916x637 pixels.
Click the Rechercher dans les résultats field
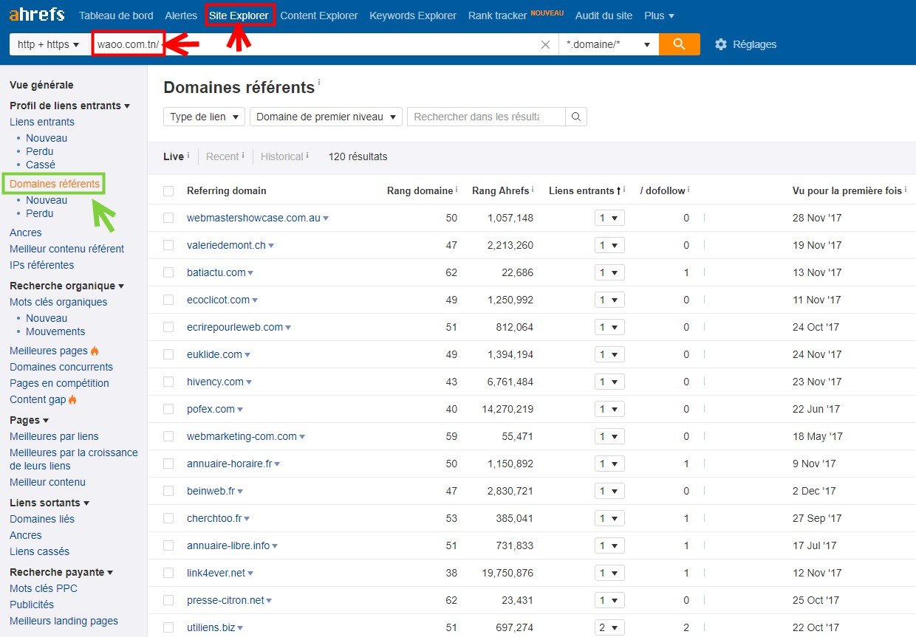(486, 117)
